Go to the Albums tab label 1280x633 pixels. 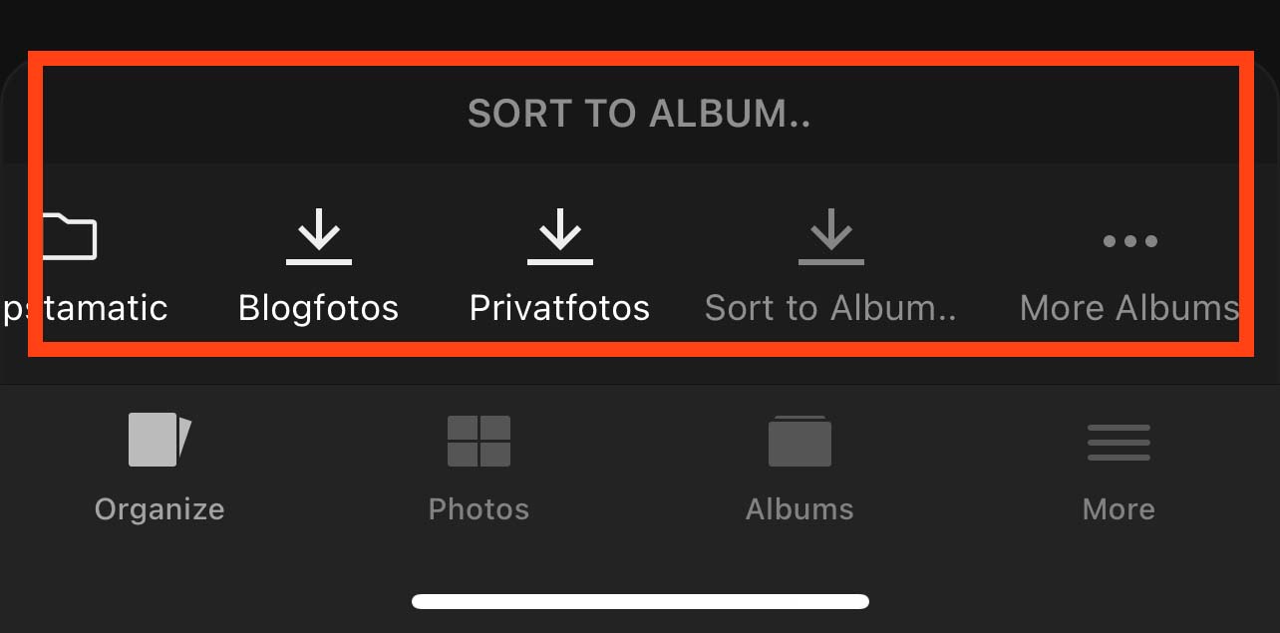(800, 509)
